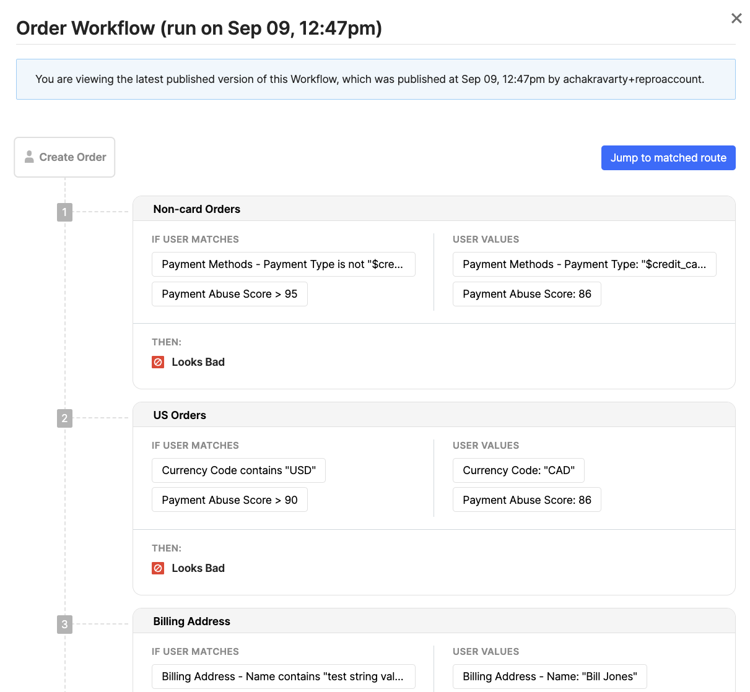Click USER VALUES label in Billing Address
This screenshot has height=692, width=750.
(x=486, y=652)
